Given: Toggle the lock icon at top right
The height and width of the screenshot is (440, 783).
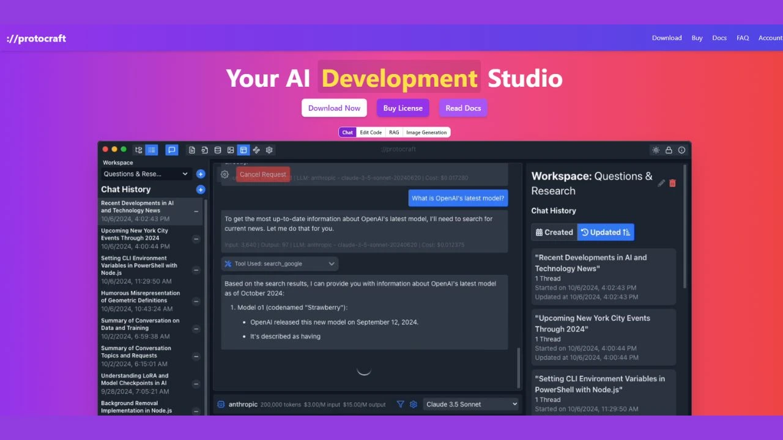Looking at the screenshot, I should coord(668,150).
